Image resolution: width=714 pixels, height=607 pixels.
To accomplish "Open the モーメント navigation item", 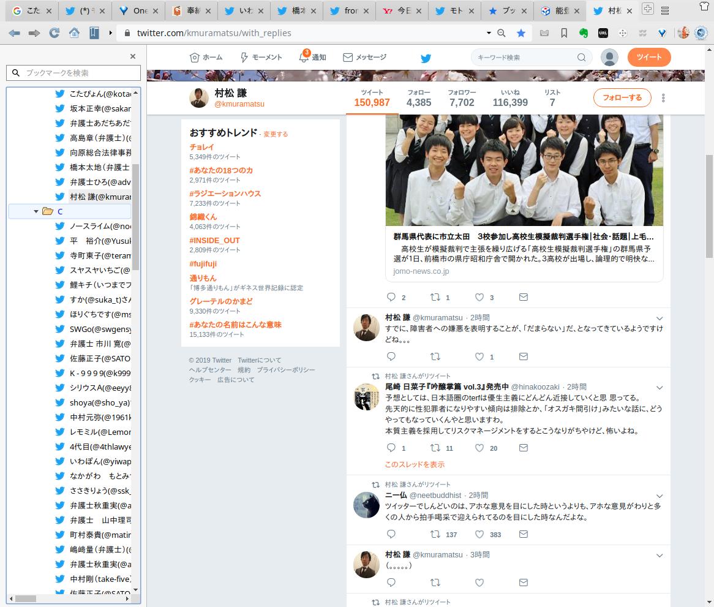I will click(x=261, y=58).
